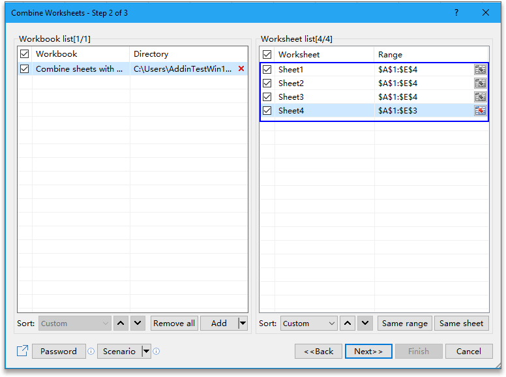Uncheck the Sheet3 checkbox
The width and height of the screenshot is (506, 377).
pos(267,97)
